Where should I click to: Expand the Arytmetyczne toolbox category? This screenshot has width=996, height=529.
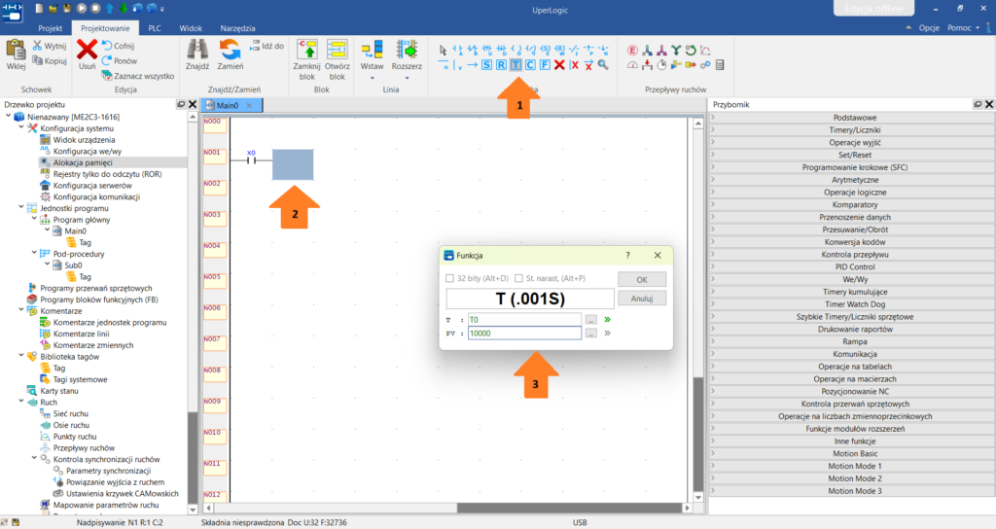click(x=851, y=180)
